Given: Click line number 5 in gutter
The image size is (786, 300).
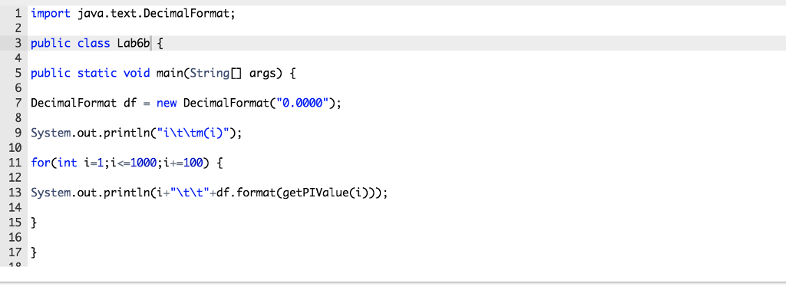Looking at the screenshot, I should point(18,74).
